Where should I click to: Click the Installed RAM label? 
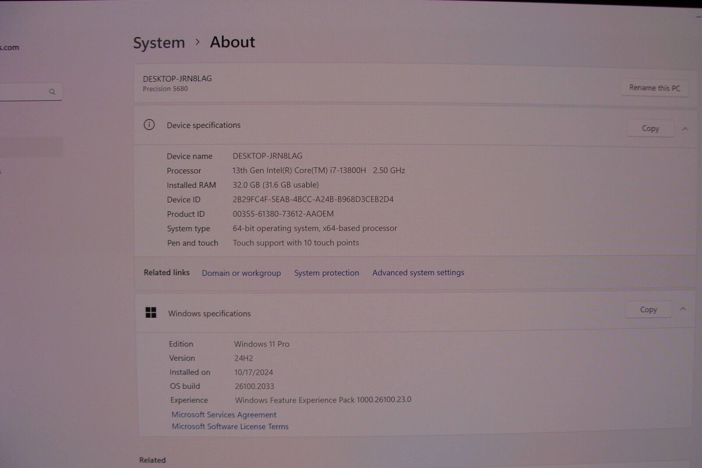click(191, 185)
